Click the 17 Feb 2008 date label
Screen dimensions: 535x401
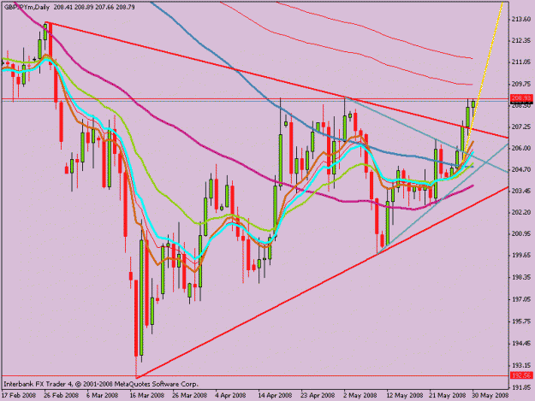pyautogui.click(x=19, y=395)
